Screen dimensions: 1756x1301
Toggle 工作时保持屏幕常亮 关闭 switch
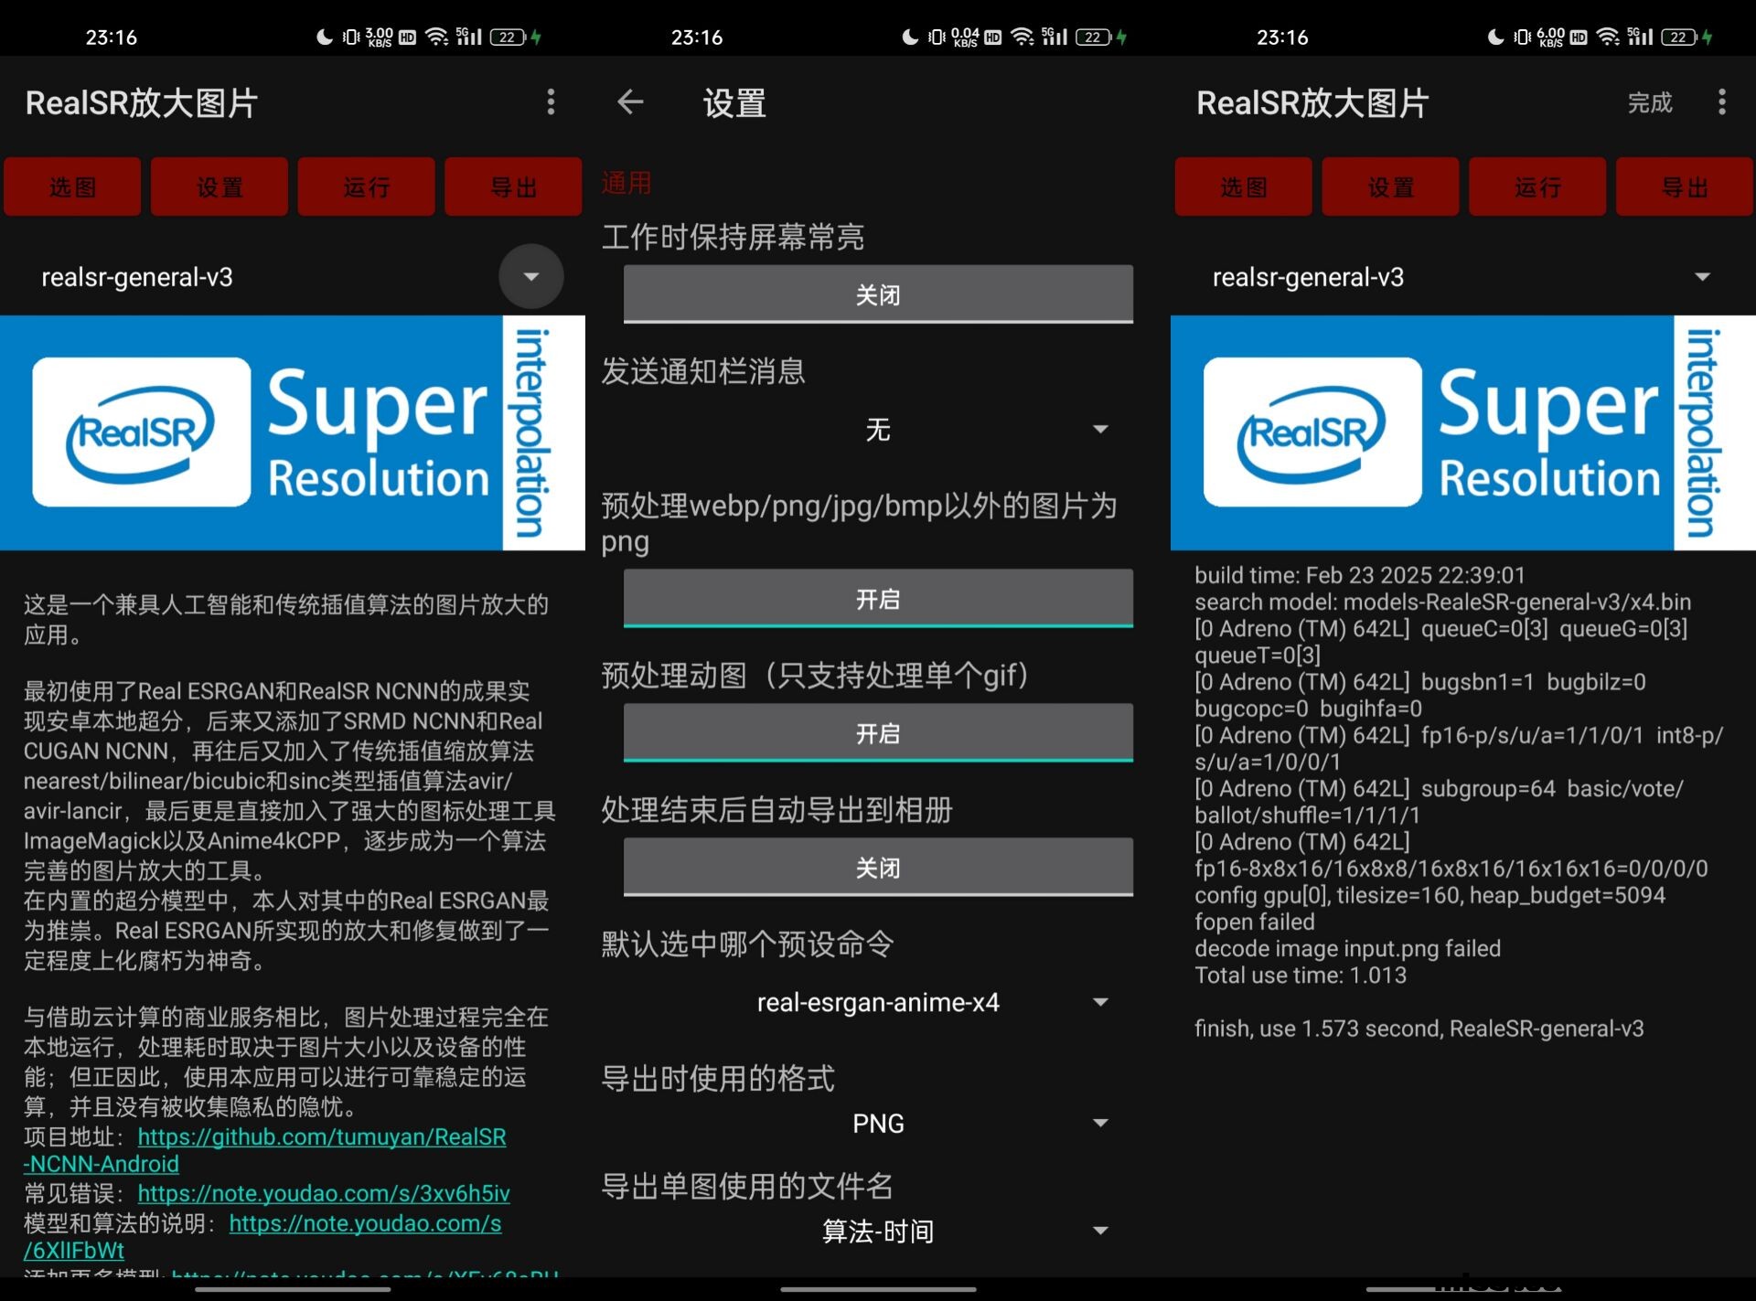point(878,294)
